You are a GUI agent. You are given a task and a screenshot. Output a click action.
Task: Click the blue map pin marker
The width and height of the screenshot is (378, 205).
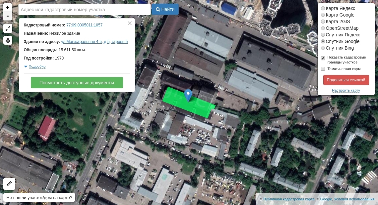tap(188, 95)
